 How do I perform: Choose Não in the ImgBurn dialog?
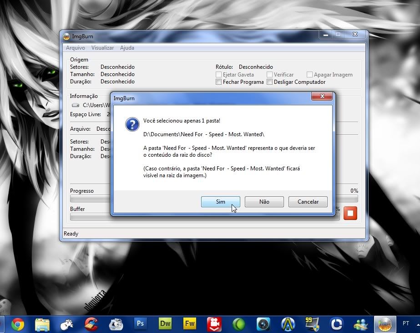(264, 202)
